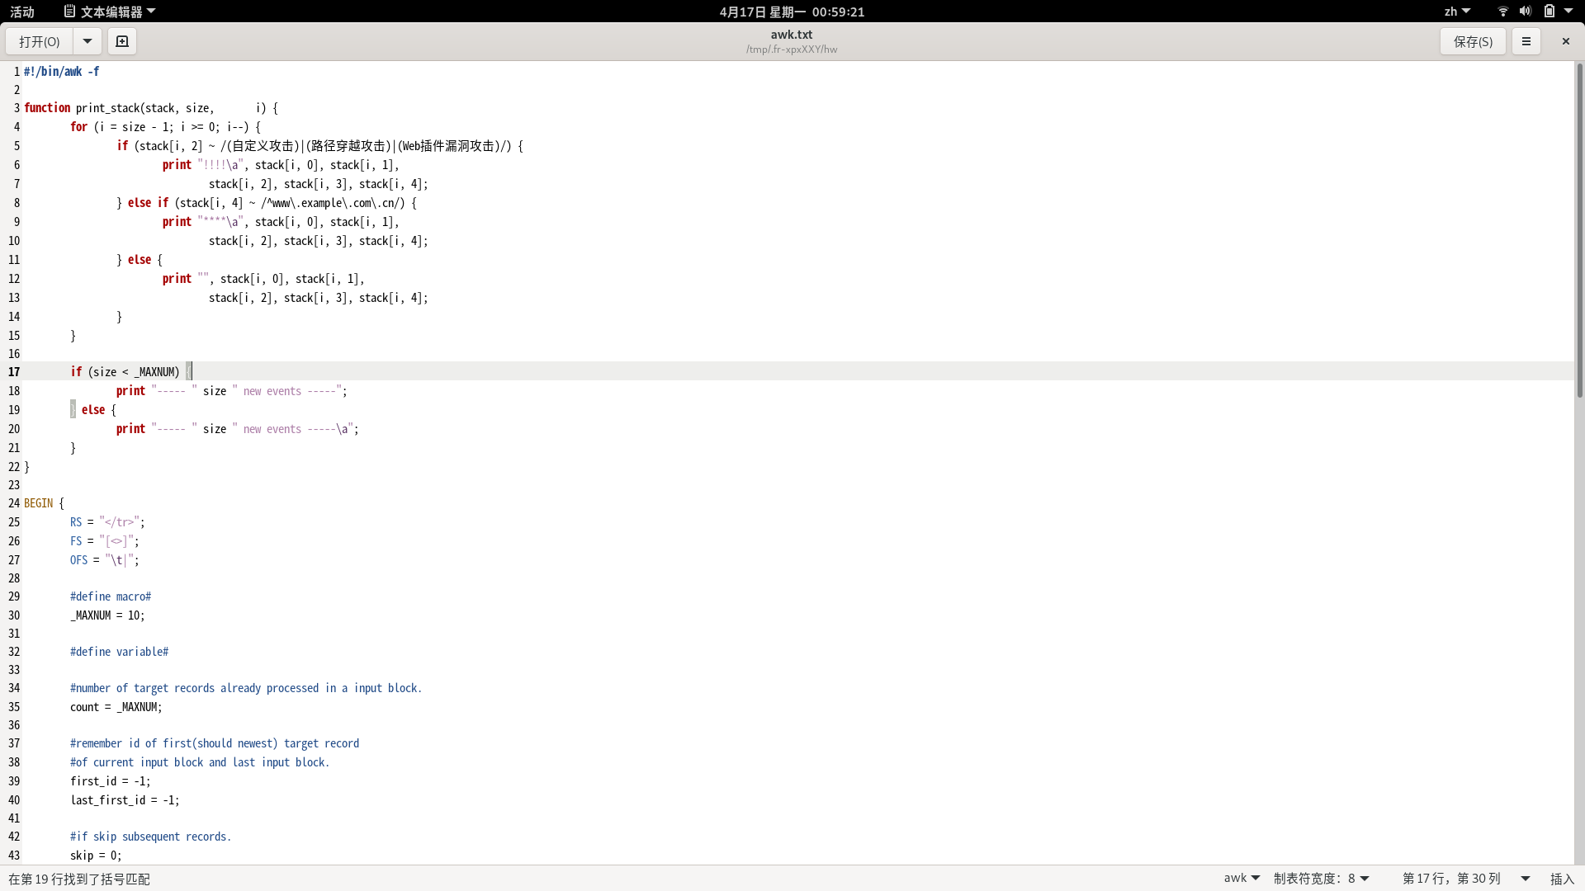Screen dimensions: 1585x891
Task: Click the function print_stack definition line
Action: pos(151,108)
